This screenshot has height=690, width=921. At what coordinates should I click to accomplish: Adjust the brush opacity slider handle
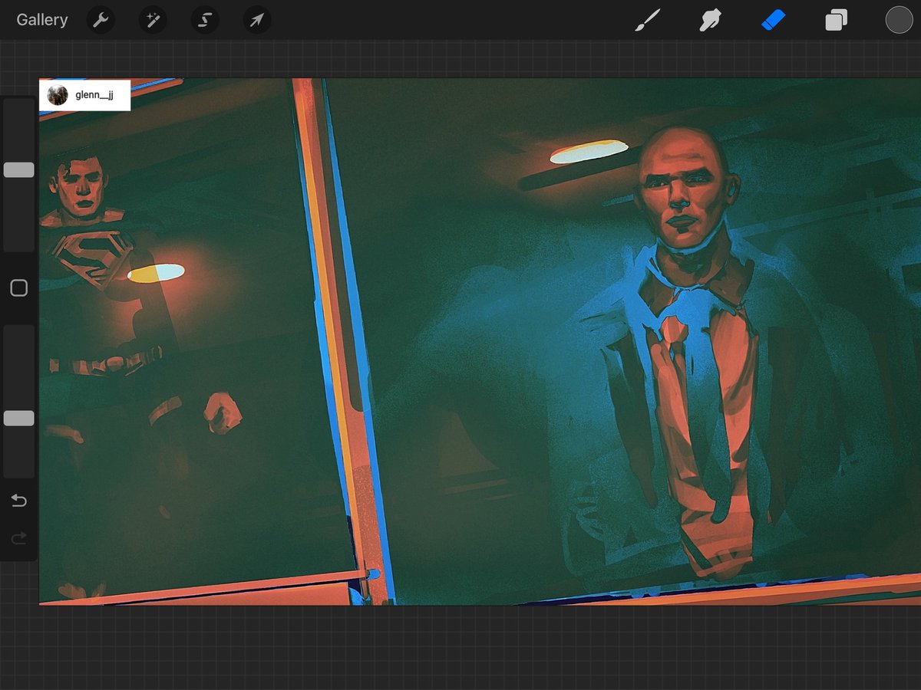(x=19, y=418)
